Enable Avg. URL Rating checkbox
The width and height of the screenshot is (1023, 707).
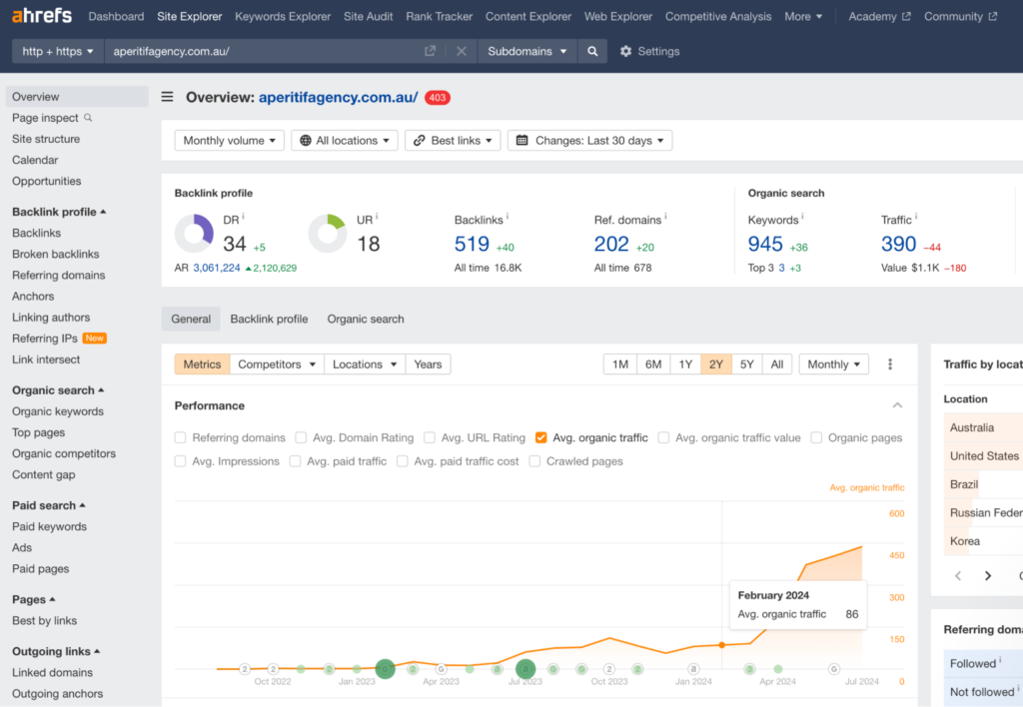click(x=430, y=437)
